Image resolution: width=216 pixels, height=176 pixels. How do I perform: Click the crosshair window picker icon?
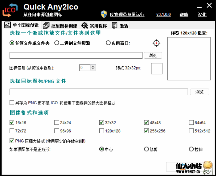[156, 43]
